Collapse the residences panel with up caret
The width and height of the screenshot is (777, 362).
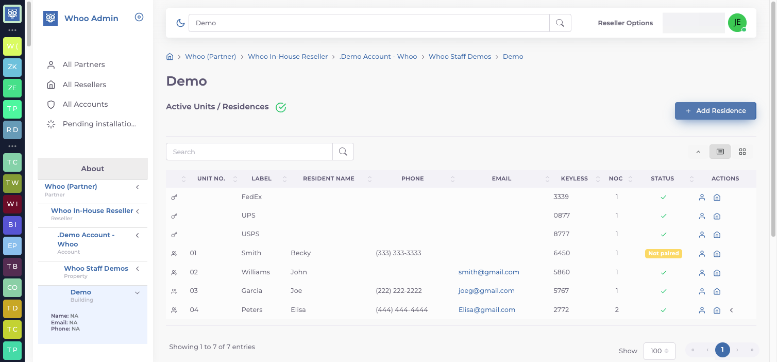point(699,152)
